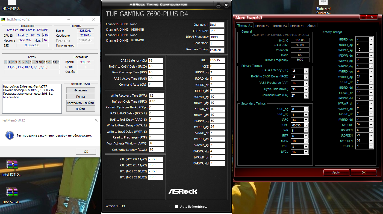
Task: Click the Four Activate Window (tFAW) field
Action: coord(156,143)
